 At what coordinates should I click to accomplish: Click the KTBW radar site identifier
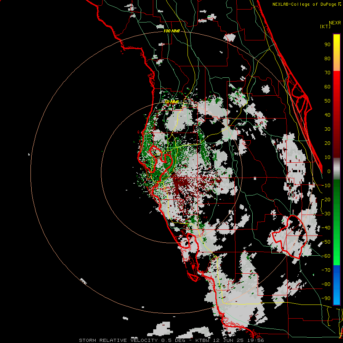click(x=203, y=340)
